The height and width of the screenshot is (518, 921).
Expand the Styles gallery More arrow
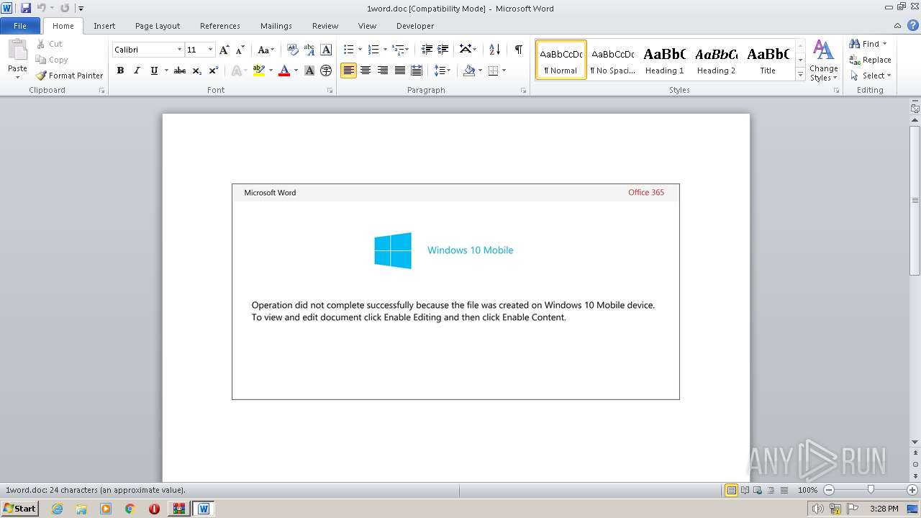800,74
